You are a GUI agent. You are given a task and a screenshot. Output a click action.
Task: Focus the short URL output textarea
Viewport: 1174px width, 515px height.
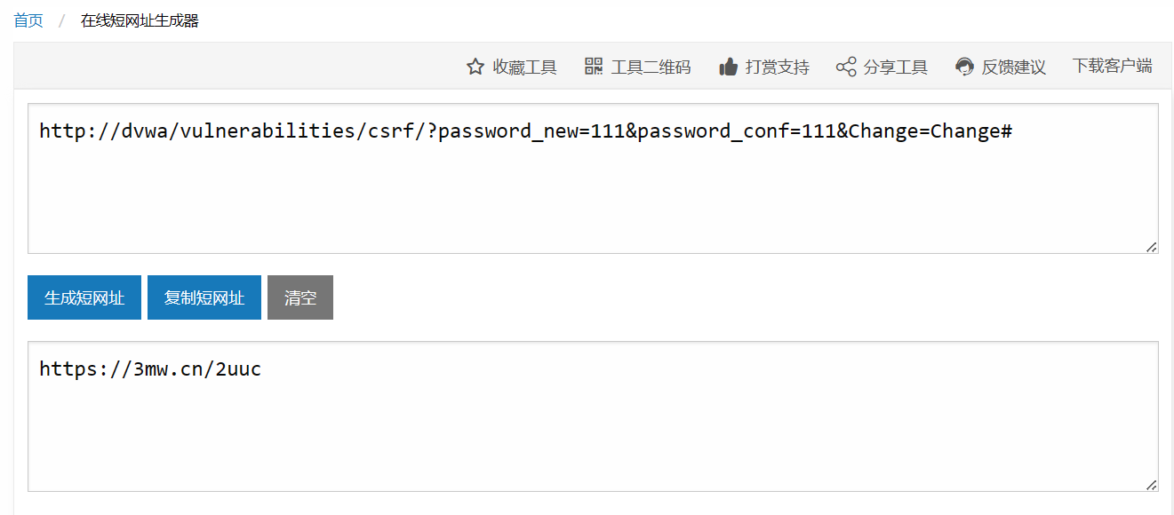pos(593,416)
